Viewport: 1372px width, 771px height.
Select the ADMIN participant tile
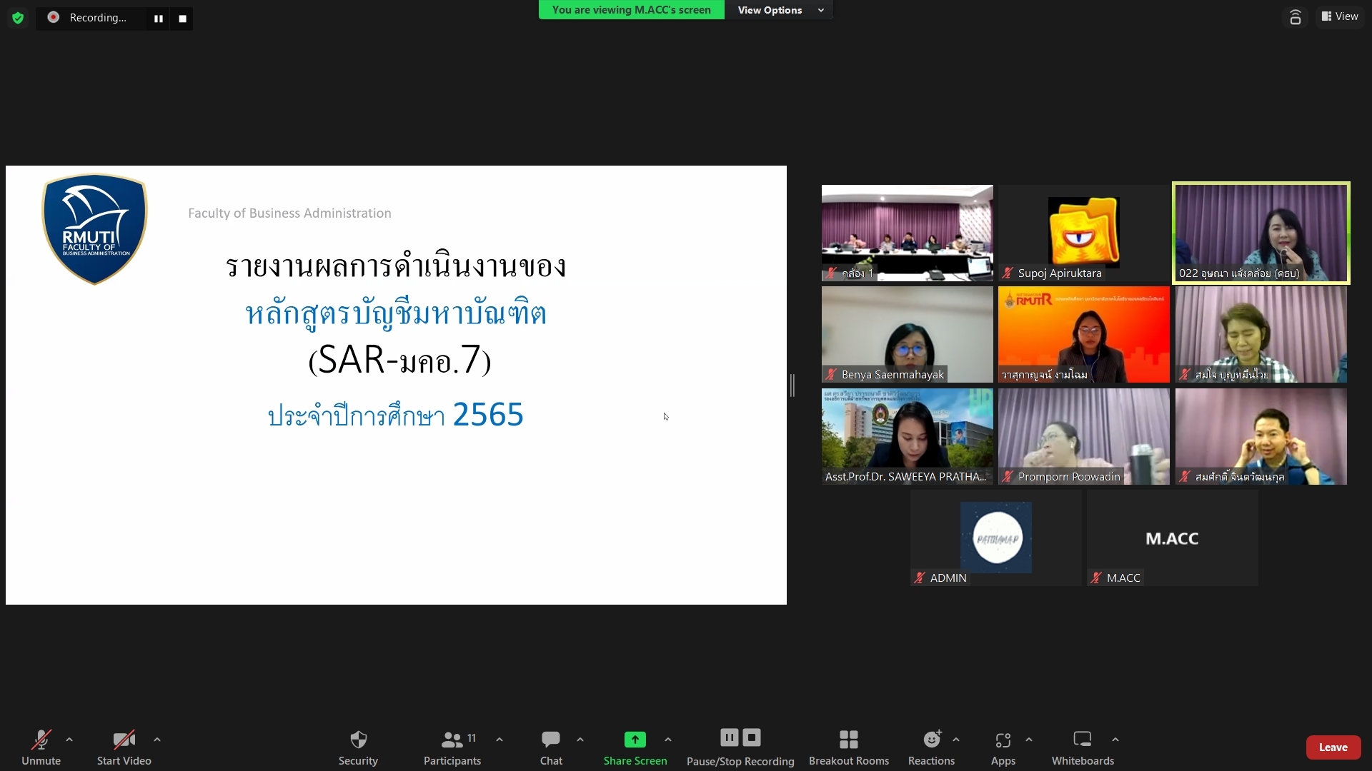996,538
